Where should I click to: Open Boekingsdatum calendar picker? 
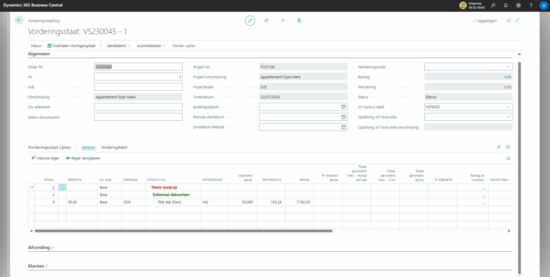coord(343,107)
